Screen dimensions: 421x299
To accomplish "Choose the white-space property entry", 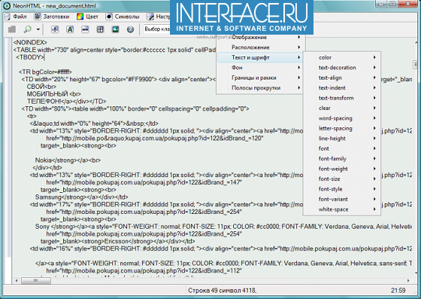I will tap(342, 209).
